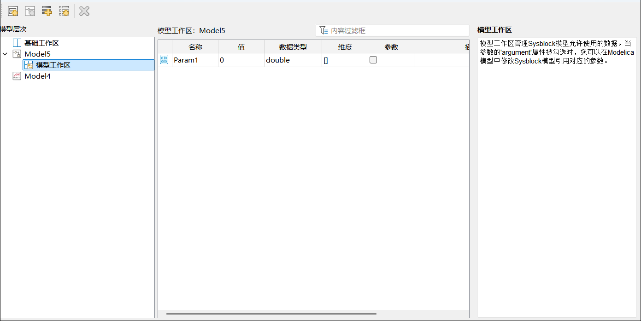Click the table's horizontal scrollbar
The width and height of the screenshot is (641, 321).
tap(271, 314)
